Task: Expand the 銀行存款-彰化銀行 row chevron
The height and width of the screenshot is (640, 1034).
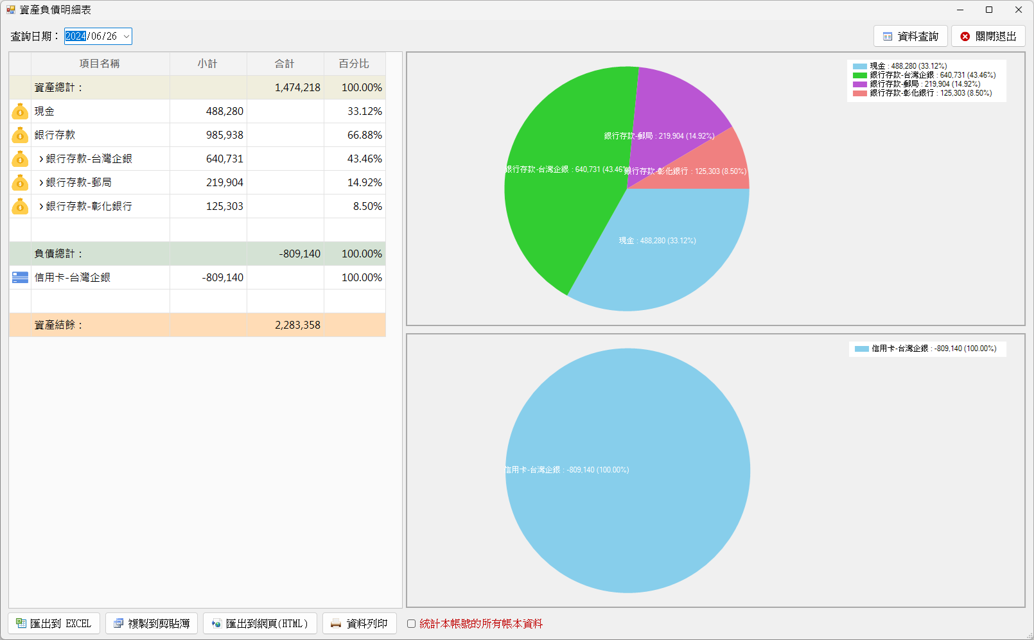Action: (41, 206)
